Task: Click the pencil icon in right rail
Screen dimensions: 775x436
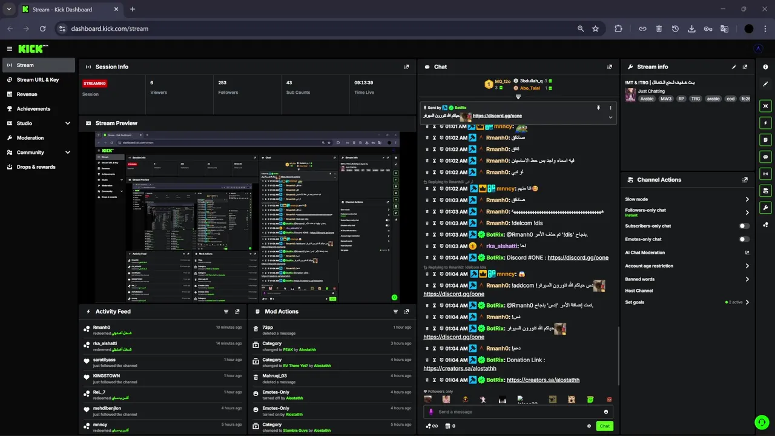Action: coord(765,84)
